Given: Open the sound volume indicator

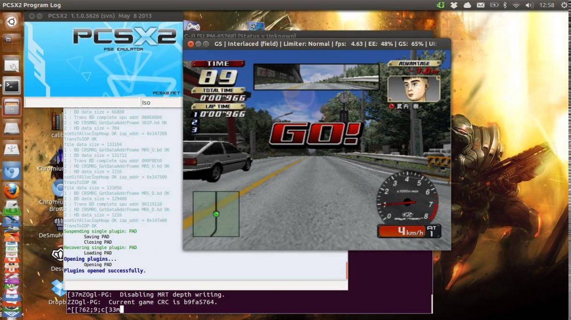Looking at the screenshot, I should [x=529, y=5].
